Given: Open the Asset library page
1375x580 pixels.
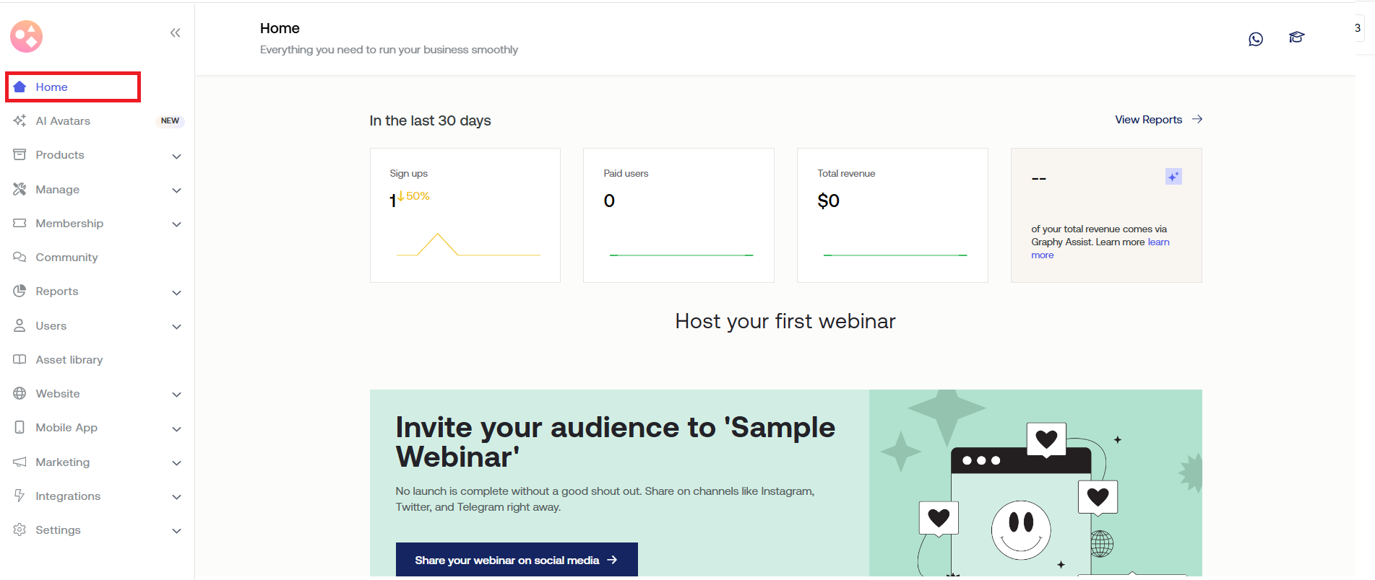Looking at the screenshot, I should 69,360.
